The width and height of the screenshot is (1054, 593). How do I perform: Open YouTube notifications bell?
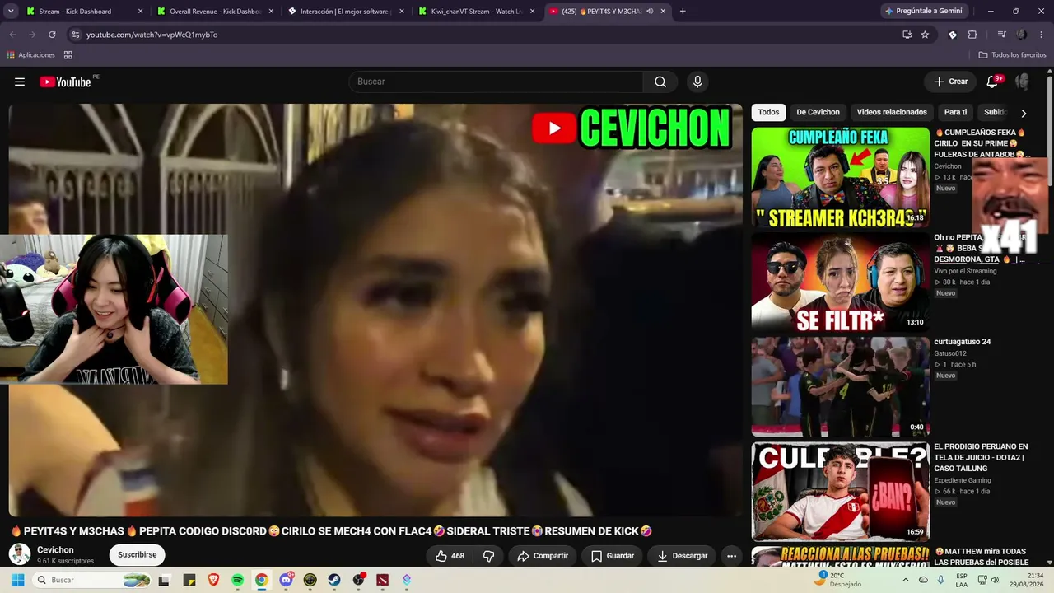click(992, 82)
